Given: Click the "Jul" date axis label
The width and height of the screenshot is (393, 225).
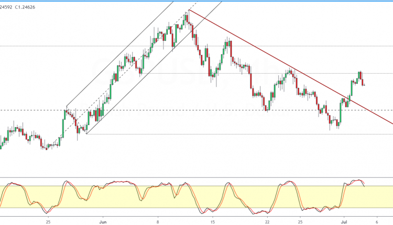Looking at the screenshot, I should coord(344,222).
